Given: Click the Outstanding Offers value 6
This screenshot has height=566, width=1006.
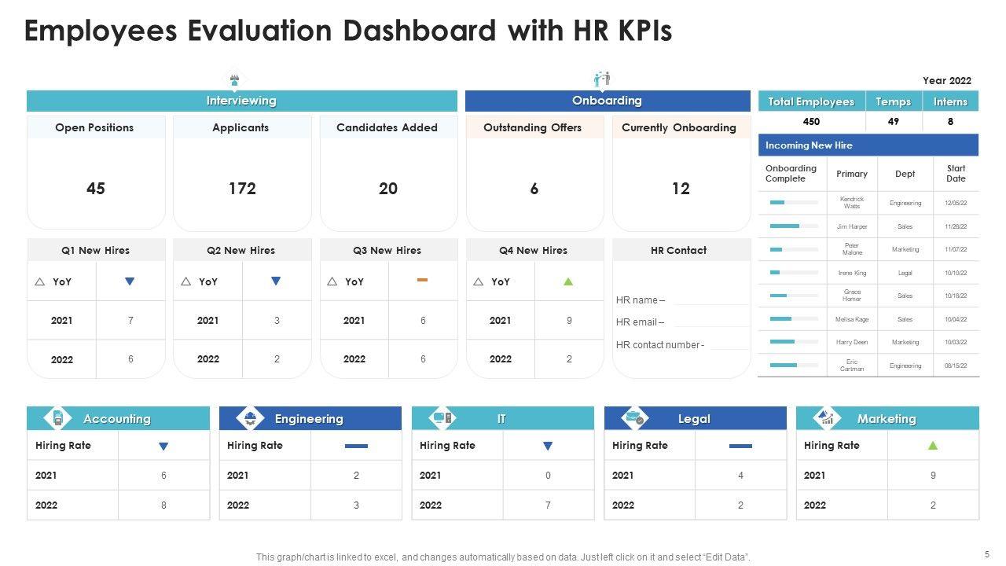Looking at the screenshot, I should coord(534,189).
